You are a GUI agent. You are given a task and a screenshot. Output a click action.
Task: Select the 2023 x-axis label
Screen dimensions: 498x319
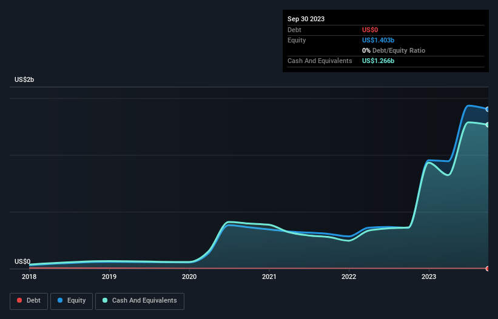point(429,277)
